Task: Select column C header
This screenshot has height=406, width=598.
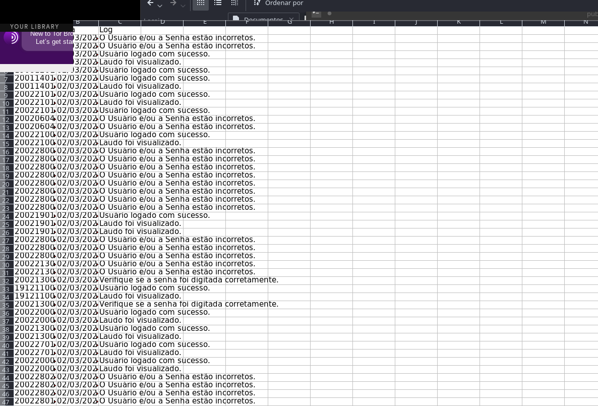Action: tap(120, 22)
